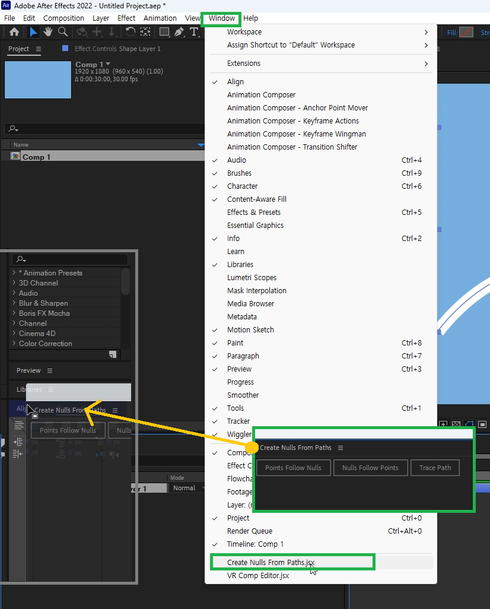Uncheck Align in the Window menu

tap(215, 82)
